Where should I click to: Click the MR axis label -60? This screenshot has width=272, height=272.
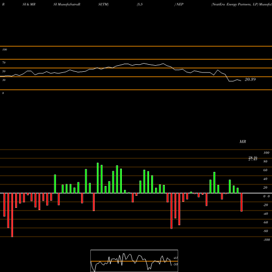click(x=265, y=222)
